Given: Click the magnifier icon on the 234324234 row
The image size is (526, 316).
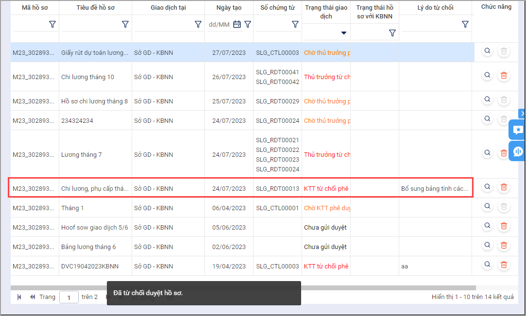Looking at the screenshot, I should click(x=488, y=119).
